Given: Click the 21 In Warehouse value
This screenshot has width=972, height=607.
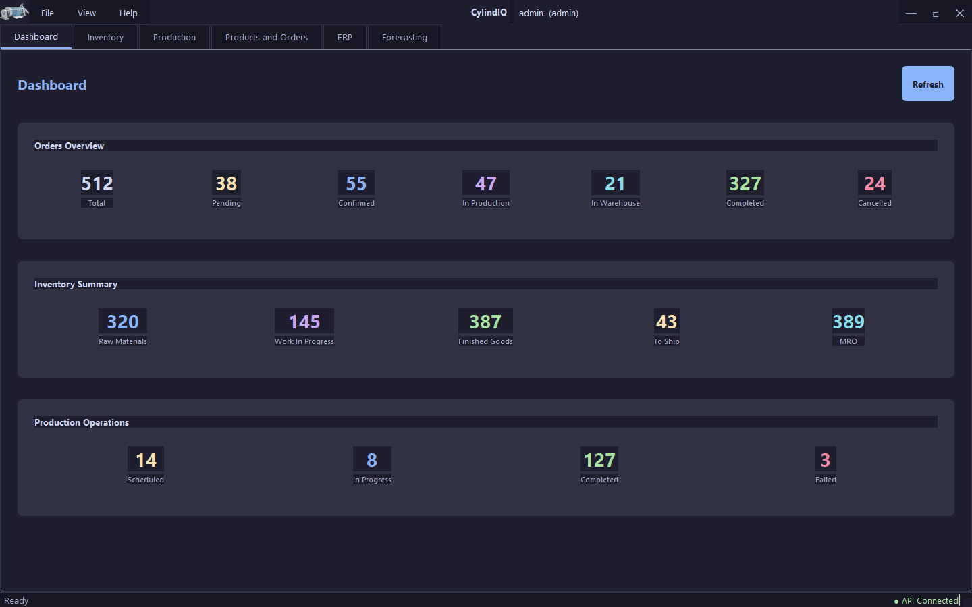Looking at the screenshot, I should (x=616, y=183).
